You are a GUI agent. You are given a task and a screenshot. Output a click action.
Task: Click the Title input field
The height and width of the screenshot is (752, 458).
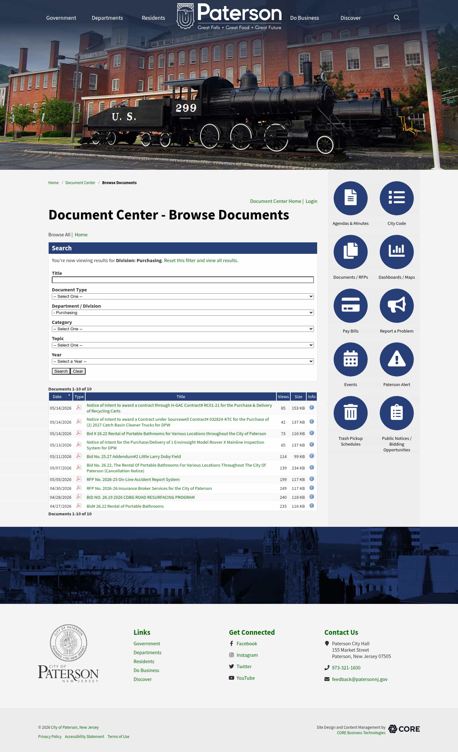(x=183, y=280)
